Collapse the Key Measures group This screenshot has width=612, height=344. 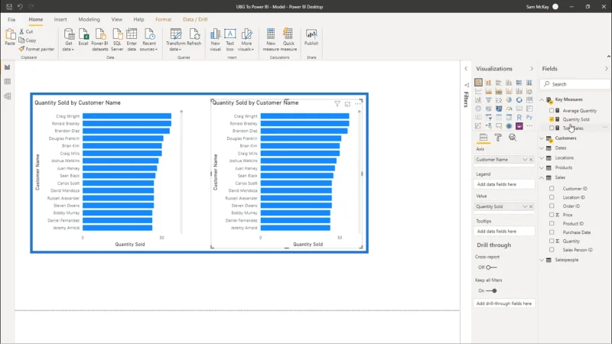point(542,99)
